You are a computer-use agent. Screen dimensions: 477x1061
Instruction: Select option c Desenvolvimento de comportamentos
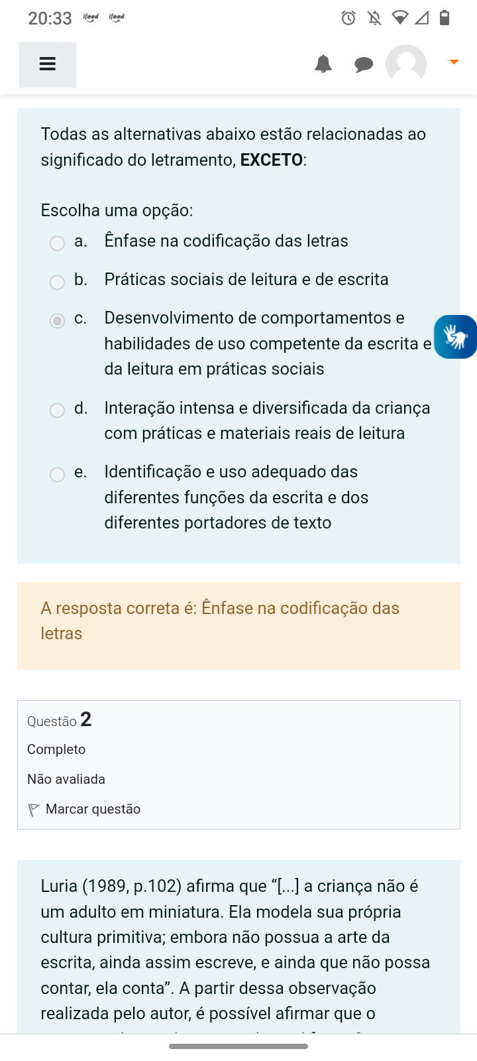coord(58,321)
